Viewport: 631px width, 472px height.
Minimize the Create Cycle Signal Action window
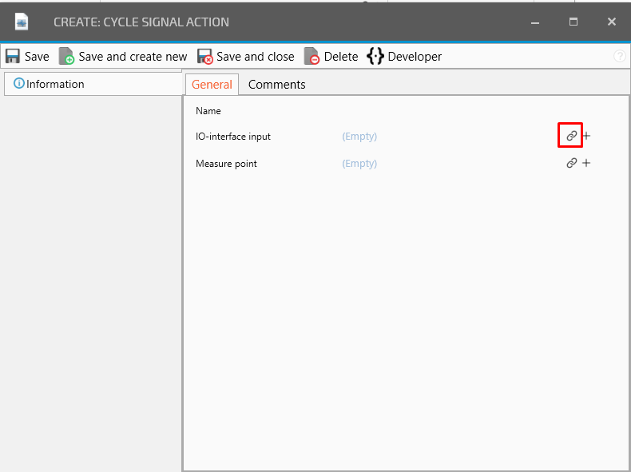tap(534, 22)
